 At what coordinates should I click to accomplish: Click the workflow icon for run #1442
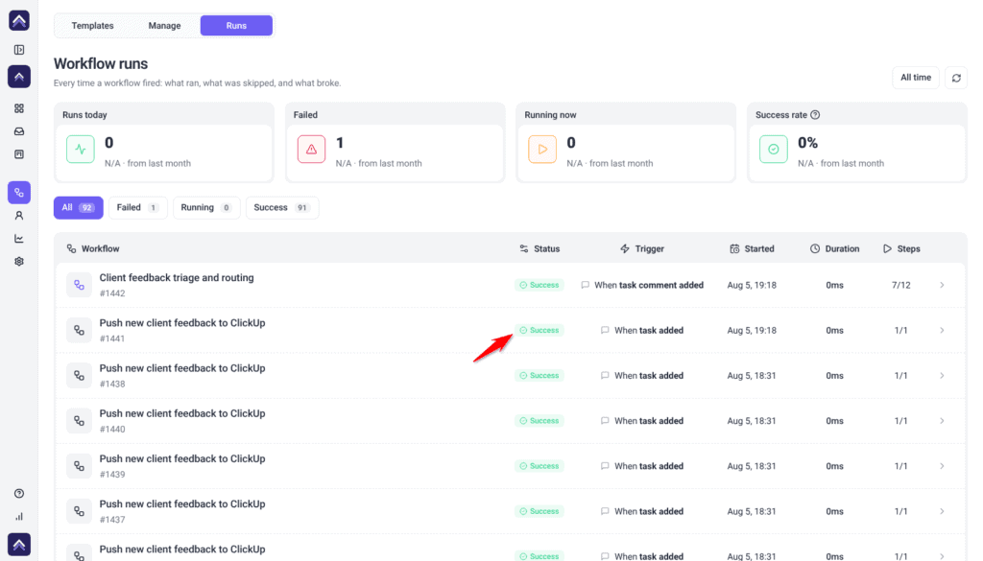tap(79, 285)
